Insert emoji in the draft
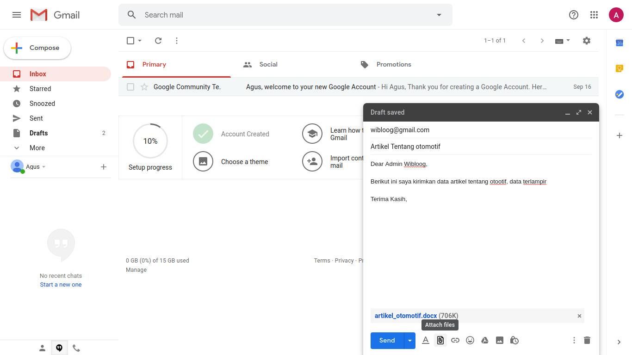Image resolution: width=632 pixels, height=355 pixels. click(x=470, y=340)
